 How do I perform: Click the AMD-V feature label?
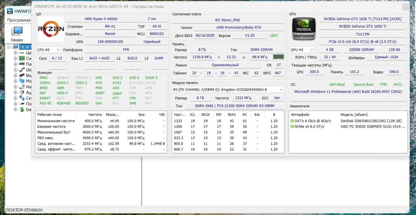[x=62, y=93]
